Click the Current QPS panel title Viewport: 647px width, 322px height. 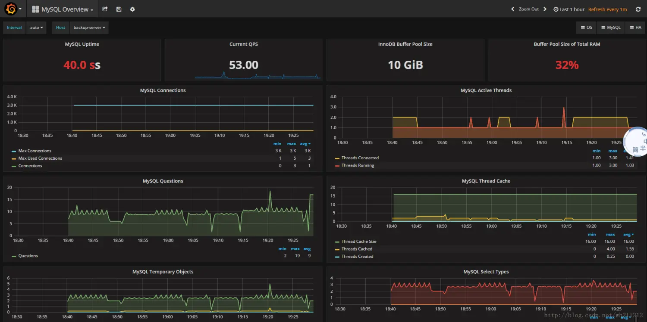coord(244,44)
